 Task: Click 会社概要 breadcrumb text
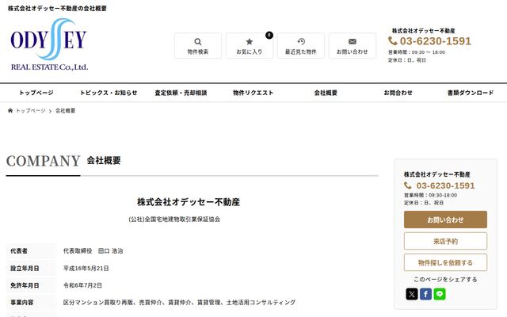tap(65, 111)
